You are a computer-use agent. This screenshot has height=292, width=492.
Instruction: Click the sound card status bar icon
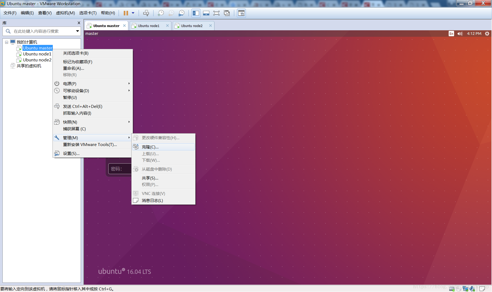pos(473,289)
